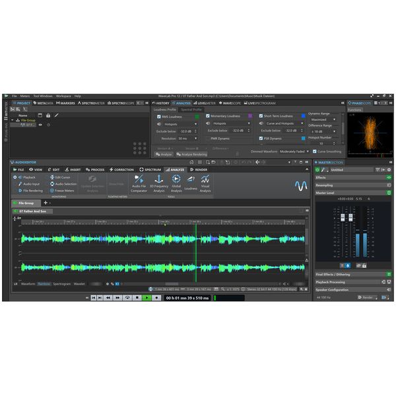
Task: Collapse File Group tree in Project
Action: click(x=12, y=120)
